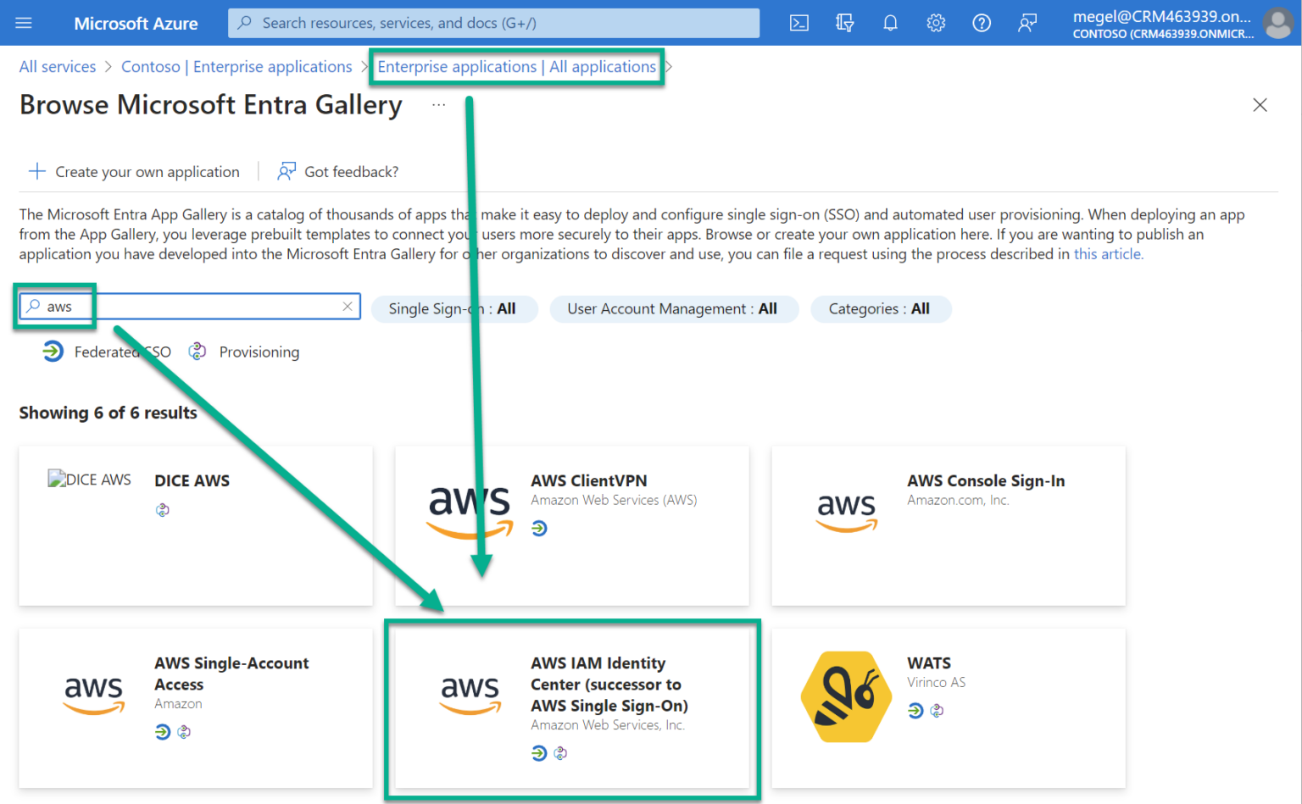This screenshot has height=804, width=1302.
Task: Click the provisioning icon on the WATS card
Action: tap(937, 711)
